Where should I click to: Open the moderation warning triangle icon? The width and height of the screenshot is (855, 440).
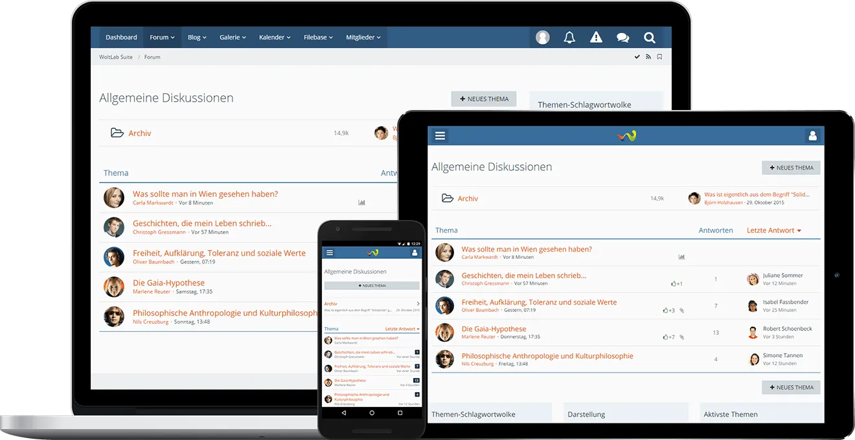[x=596, y=38]
